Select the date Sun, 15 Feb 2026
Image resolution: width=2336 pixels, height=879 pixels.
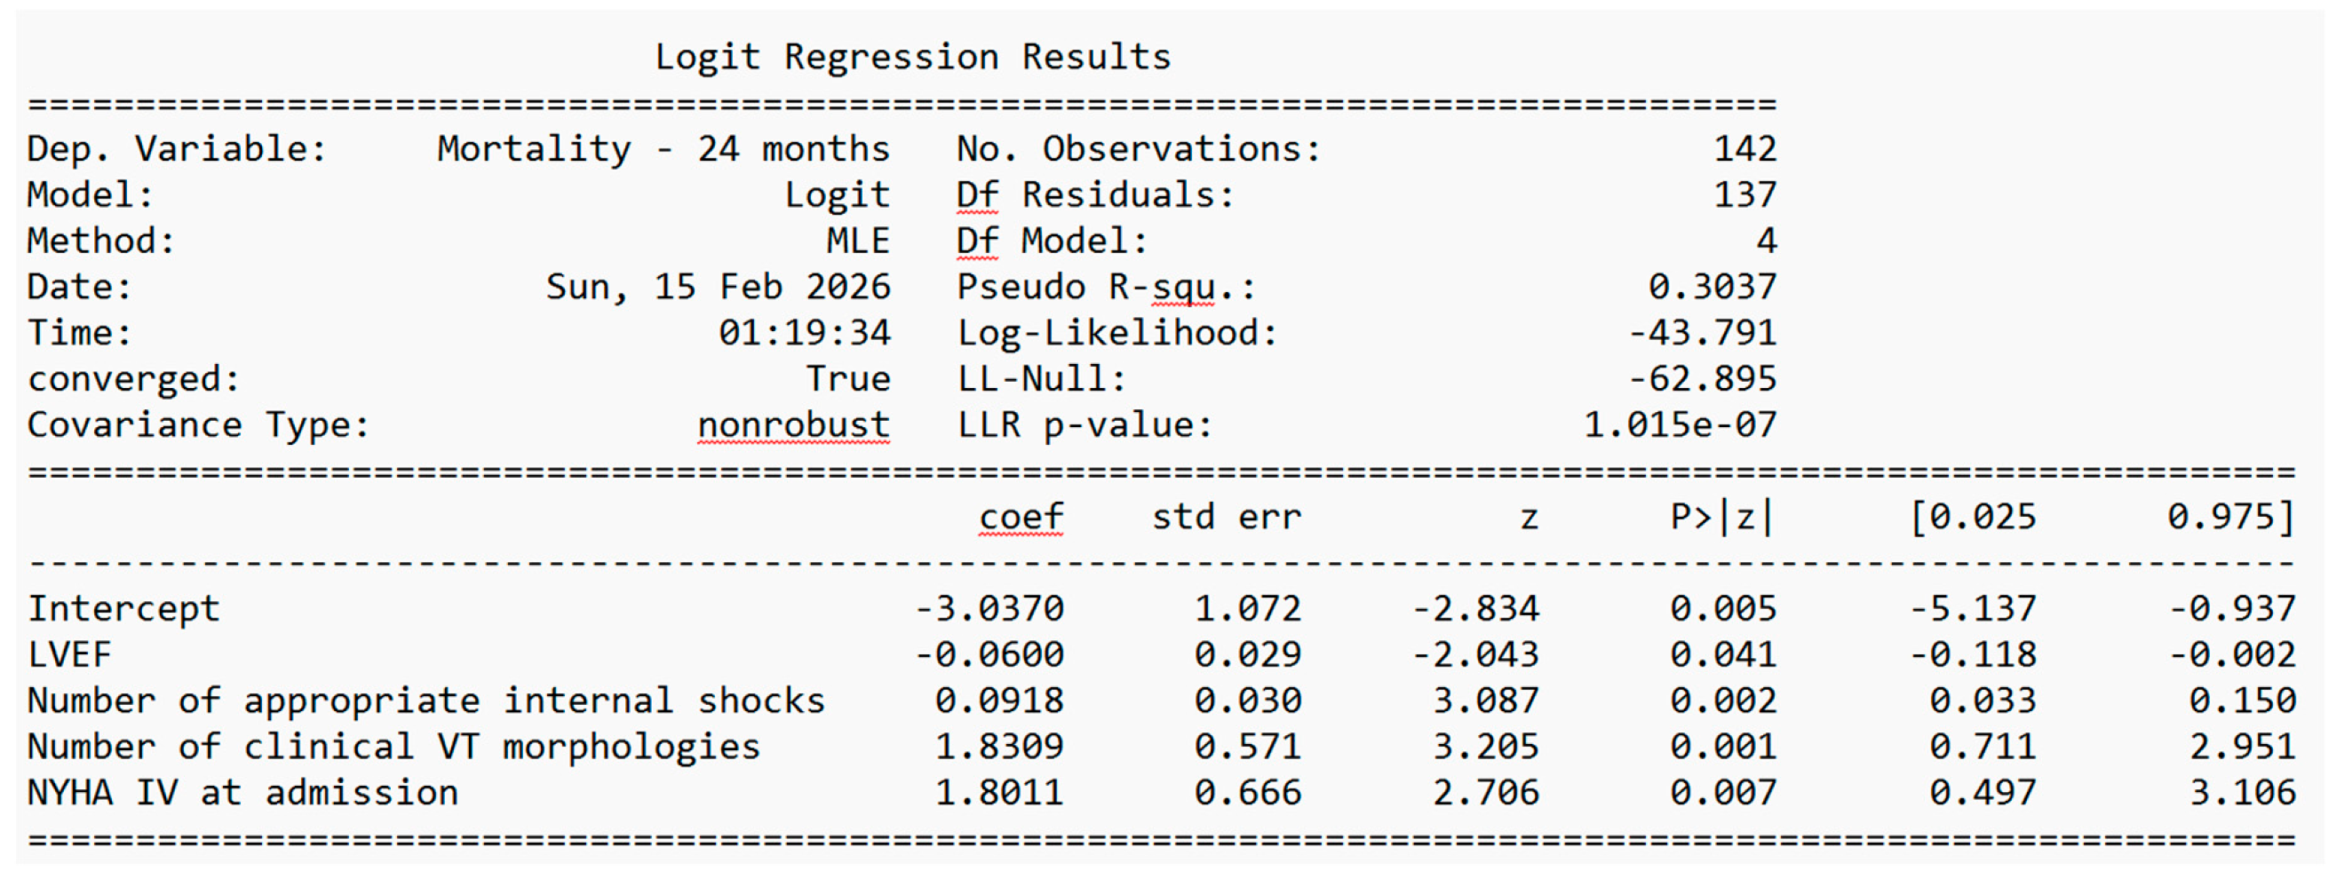coord(719,288)
